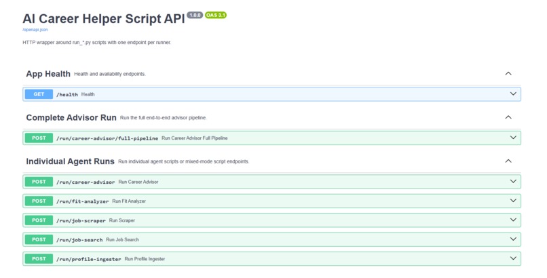547x278 pixels.
Task: Click the 'Run Profile Ingester' summary text
Action: tap(145, 259)
